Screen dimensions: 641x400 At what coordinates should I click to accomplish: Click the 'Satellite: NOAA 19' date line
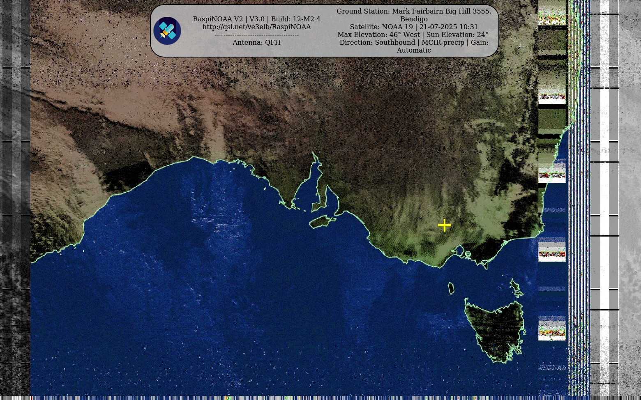[x=414, y=27]
